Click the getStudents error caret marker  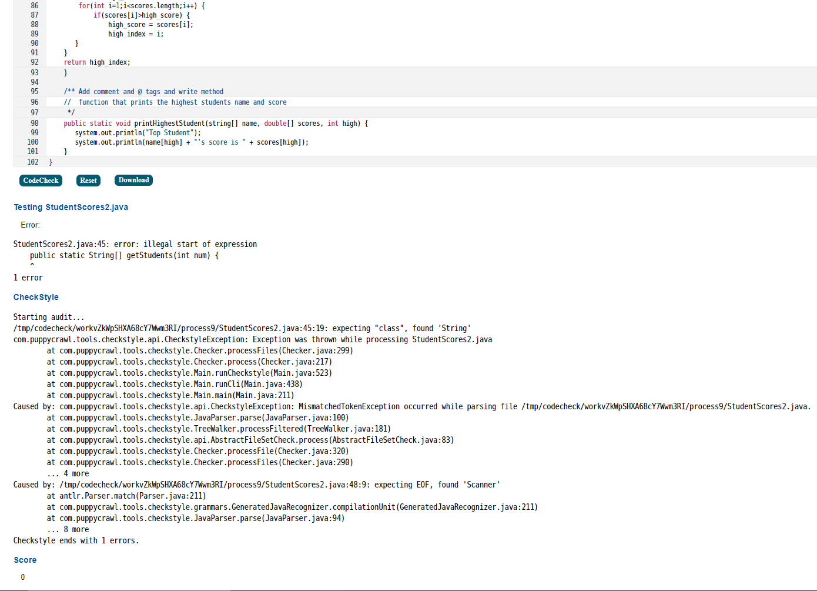click(x=32, y=264)
